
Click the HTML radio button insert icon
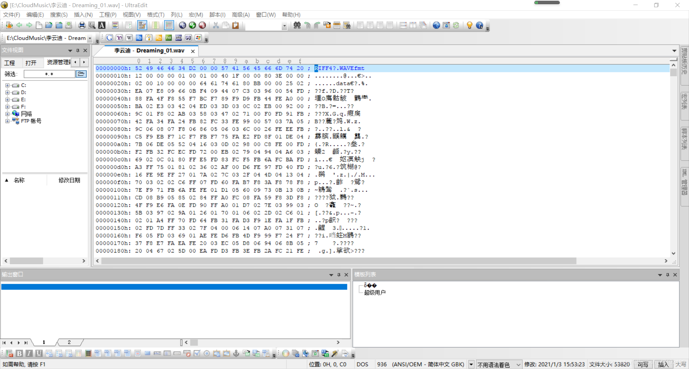(207, 353)
